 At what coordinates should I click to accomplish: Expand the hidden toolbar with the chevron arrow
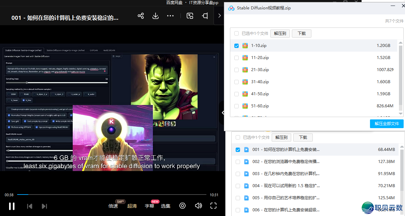[219, 15]
